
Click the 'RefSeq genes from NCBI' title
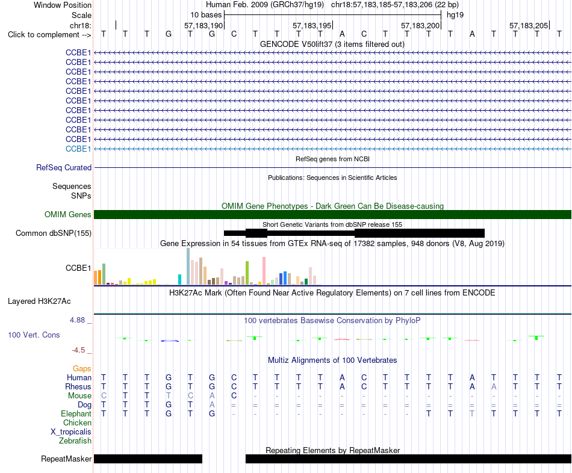click(x=332, y=159)
